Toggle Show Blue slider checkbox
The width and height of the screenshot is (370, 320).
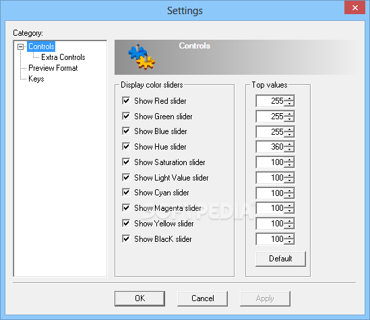point(126,131)
